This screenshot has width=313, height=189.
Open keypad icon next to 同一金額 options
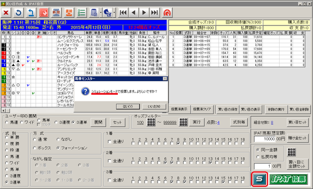tap(292, 152)
